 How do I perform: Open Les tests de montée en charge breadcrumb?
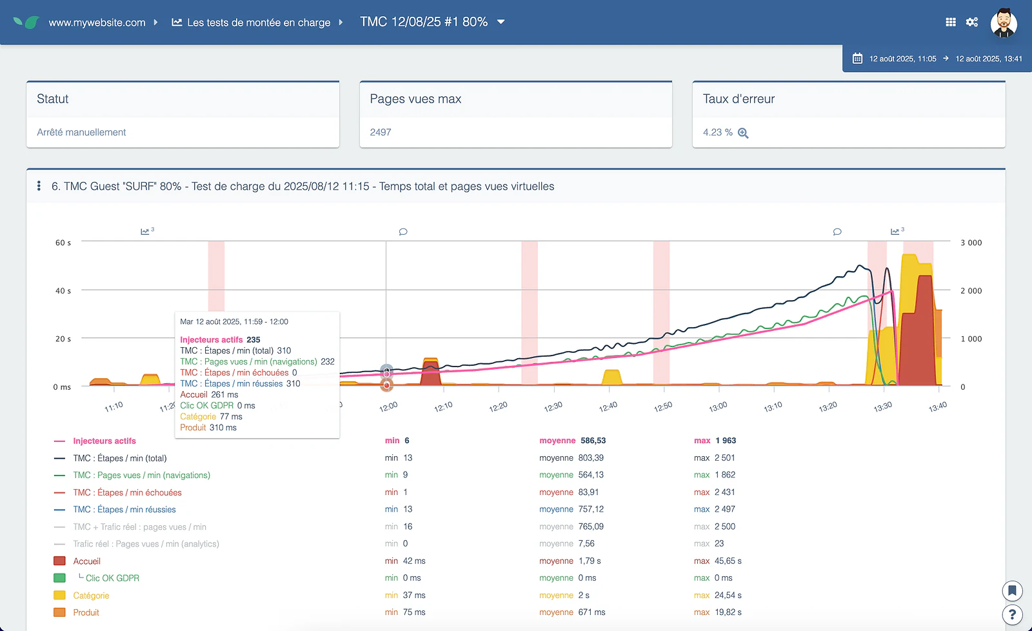tap(259, 23)
